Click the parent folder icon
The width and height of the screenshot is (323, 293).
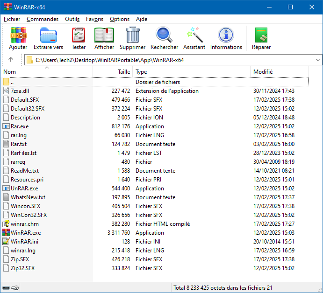point(6,82)
